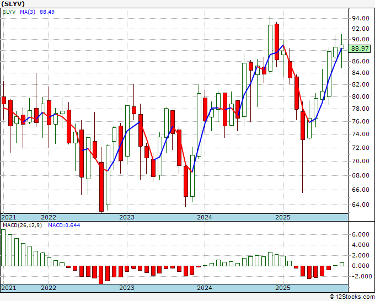Click the 70.00 price axis label

[360, 161]
